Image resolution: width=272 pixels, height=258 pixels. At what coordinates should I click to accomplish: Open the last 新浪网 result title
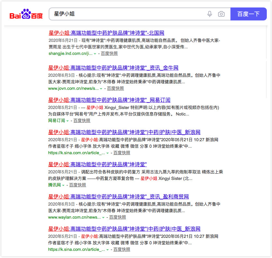pyautogui.click(x=124, y=229)
